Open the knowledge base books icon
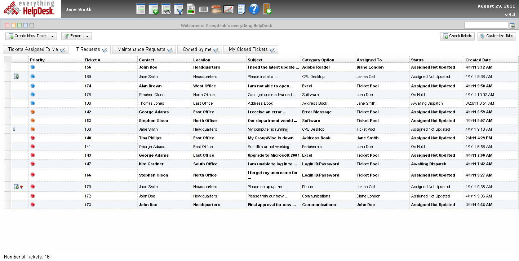Viewport: 519px width, 261px height. 216,9
